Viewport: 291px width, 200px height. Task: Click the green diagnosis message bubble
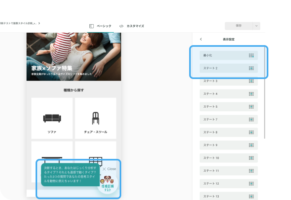click(70, 175)
